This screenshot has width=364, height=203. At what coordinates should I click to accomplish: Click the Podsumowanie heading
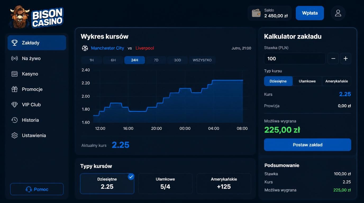click(282, 165)
